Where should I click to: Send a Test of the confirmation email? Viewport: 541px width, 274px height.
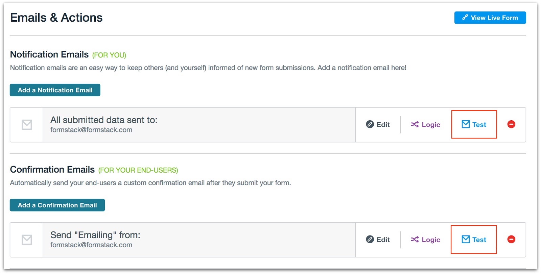474,240
